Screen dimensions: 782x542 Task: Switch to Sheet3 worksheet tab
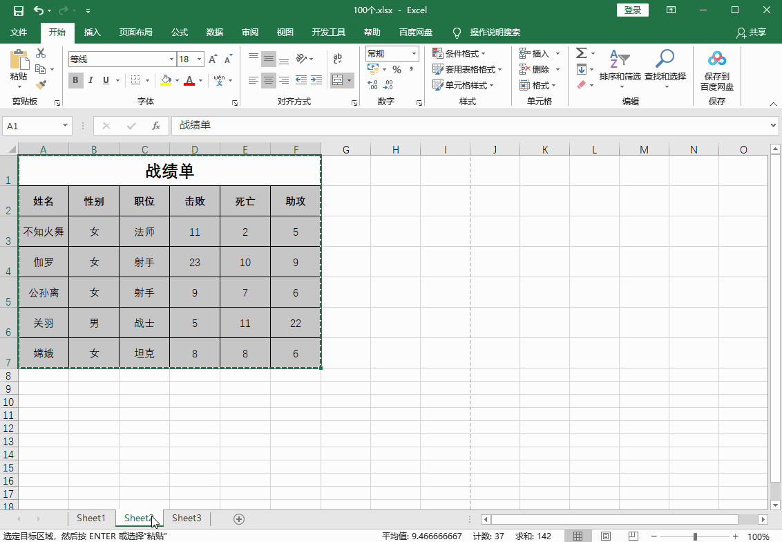tap(187, 518)
